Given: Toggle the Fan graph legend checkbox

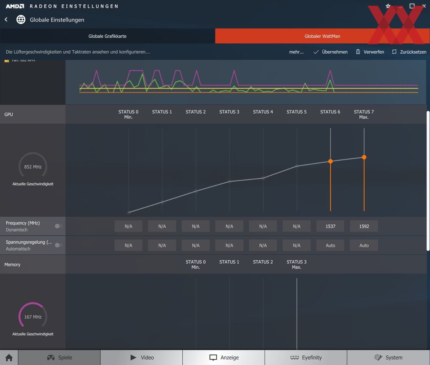Looking at the screenshot, I should pos(7,60).
